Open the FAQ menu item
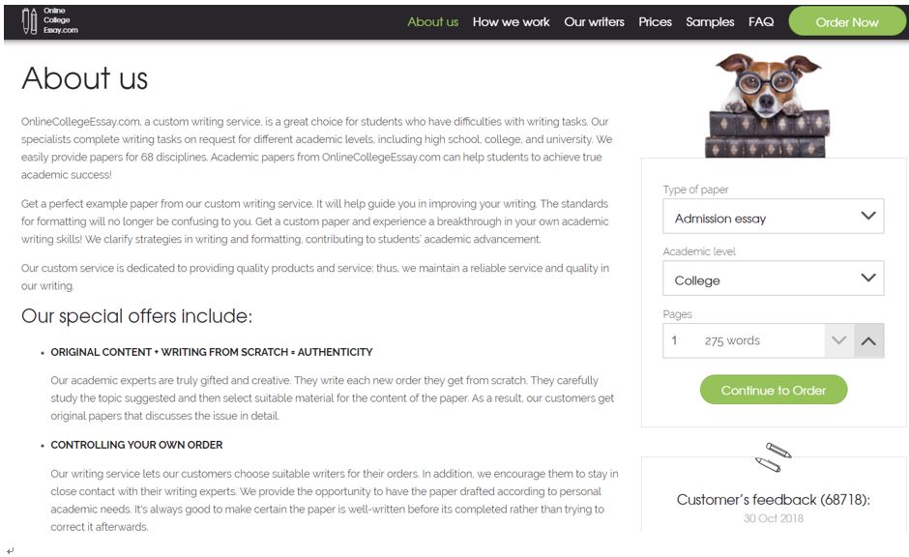 761,21
